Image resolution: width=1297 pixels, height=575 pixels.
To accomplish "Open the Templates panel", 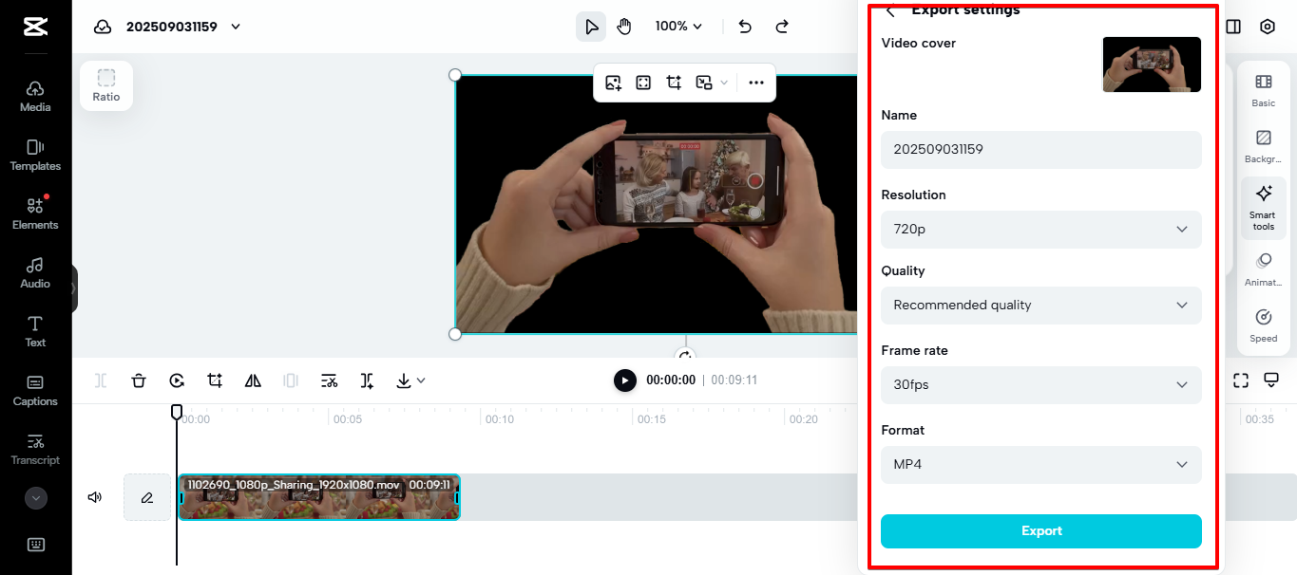I will click(x=35, y=156).
